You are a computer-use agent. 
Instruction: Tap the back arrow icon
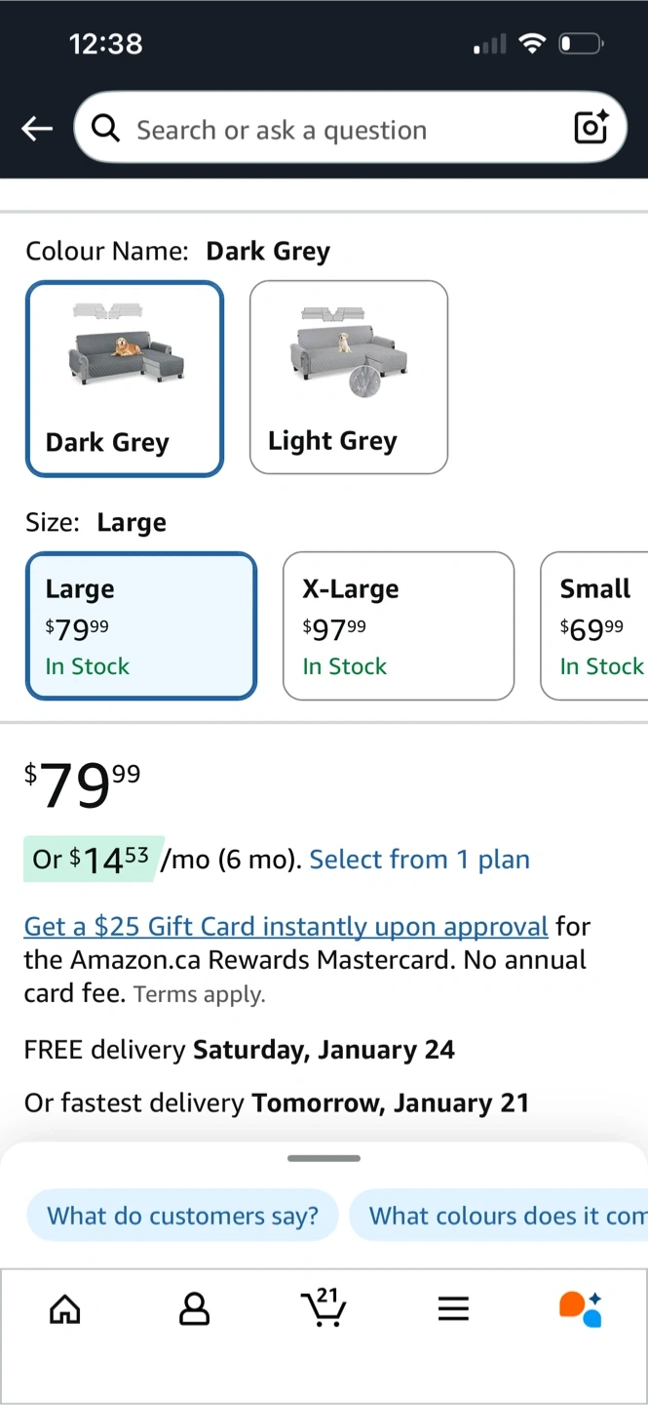tap(37, 129)
